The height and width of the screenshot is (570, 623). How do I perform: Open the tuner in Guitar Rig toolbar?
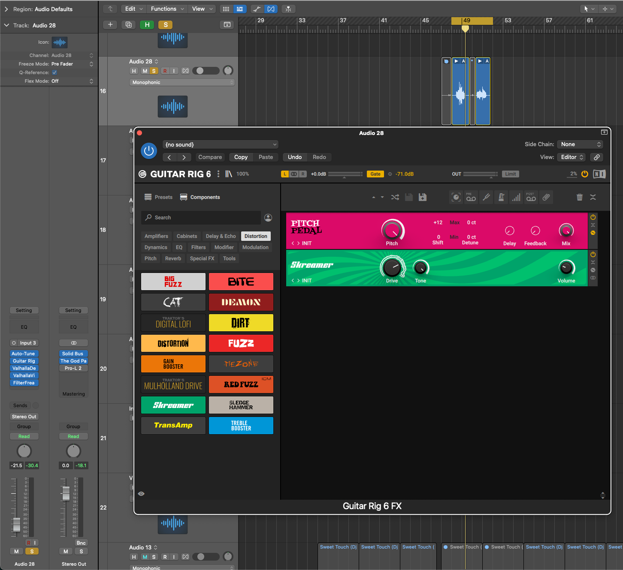(x=486, y=197)
